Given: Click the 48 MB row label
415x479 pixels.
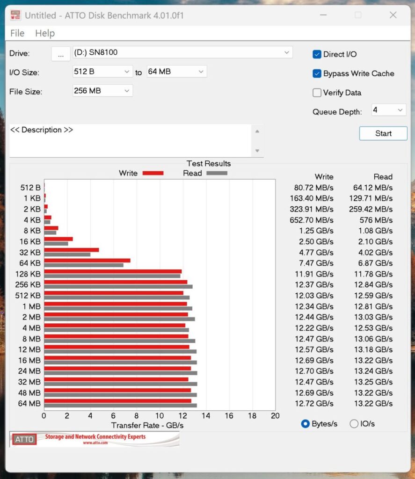Looking at the screenshot, I should pos(29,393).
